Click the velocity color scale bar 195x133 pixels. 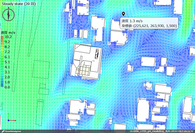[x=2, y=61]
